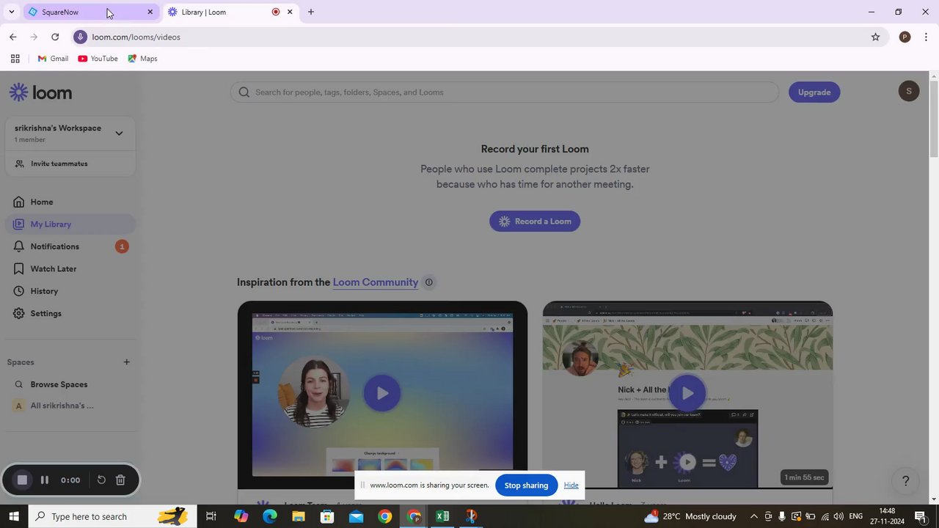Open Microsoft Edge from taskbar
Screen dimensions: 939x528
pyautogui.click(x=270, y=516)
